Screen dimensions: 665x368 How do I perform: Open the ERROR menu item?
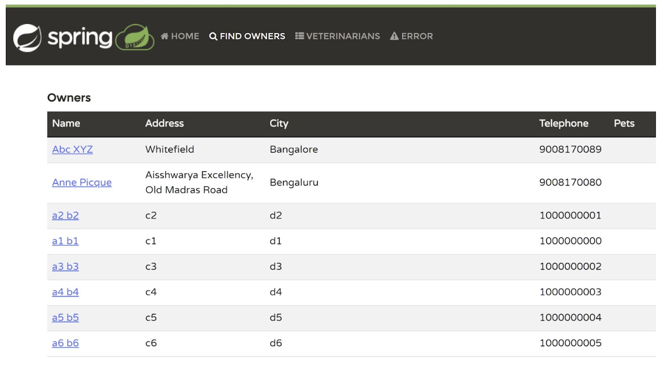coord(411,36)
